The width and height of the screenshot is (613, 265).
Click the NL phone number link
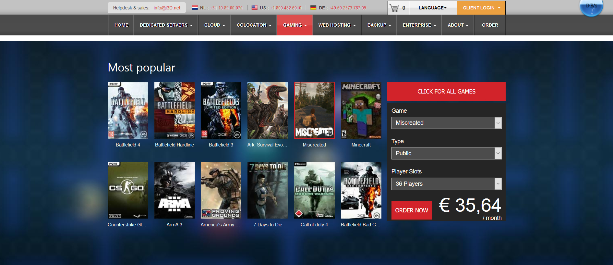coord(226,8)
